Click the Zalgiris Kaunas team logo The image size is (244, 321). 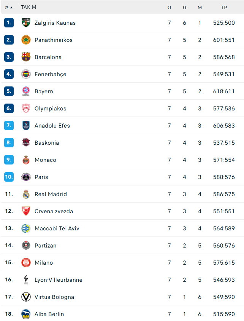tap(26, 23)
